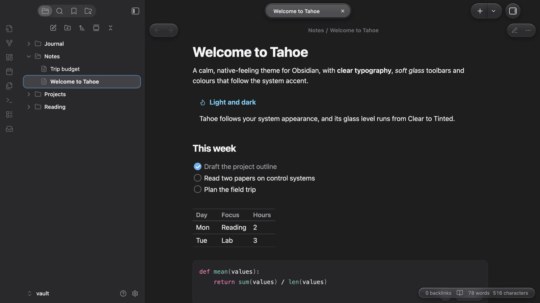Click the Notes breadcrumb link
The height and width of the screenshot is (303, 540).
[316, 30]
